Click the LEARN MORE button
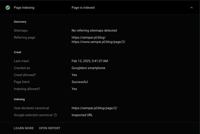The width and height of the screenshot is (200, 134). (24, 128)
